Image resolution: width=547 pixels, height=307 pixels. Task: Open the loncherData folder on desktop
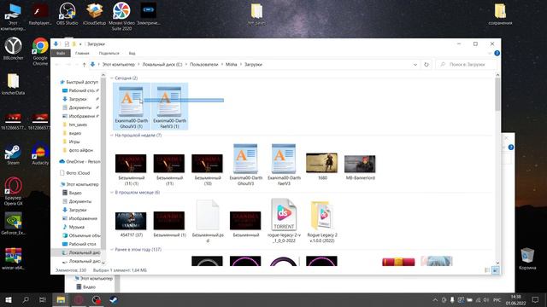(x=14, y=84)
